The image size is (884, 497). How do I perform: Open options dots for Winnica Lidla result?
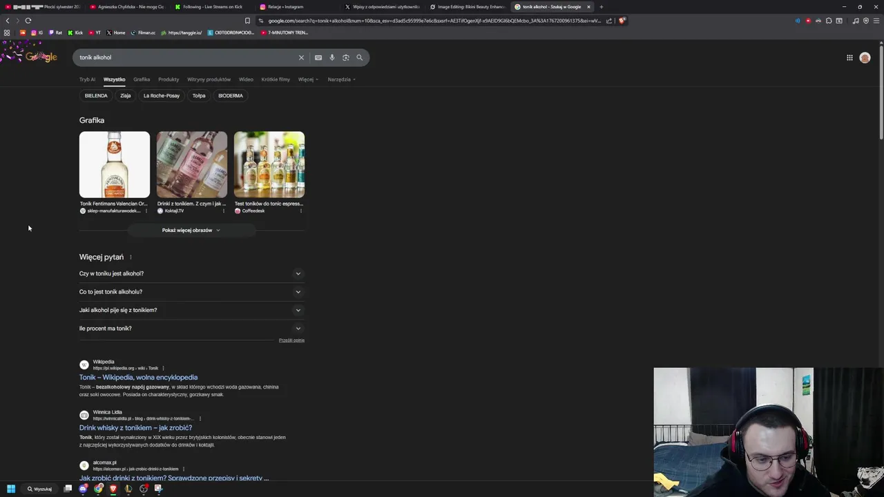[200, 419]
